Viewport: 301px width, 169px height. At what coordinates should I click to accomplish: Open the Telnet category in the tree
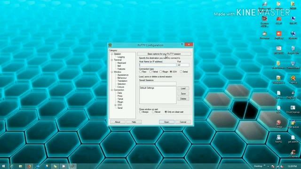(x=120, y=99)
